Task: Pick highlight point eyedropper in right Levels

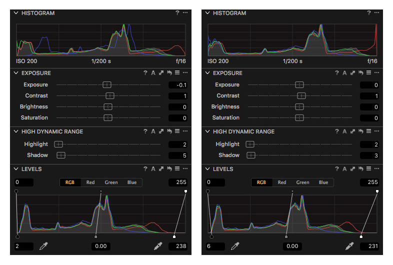Action: pos(349,246)
